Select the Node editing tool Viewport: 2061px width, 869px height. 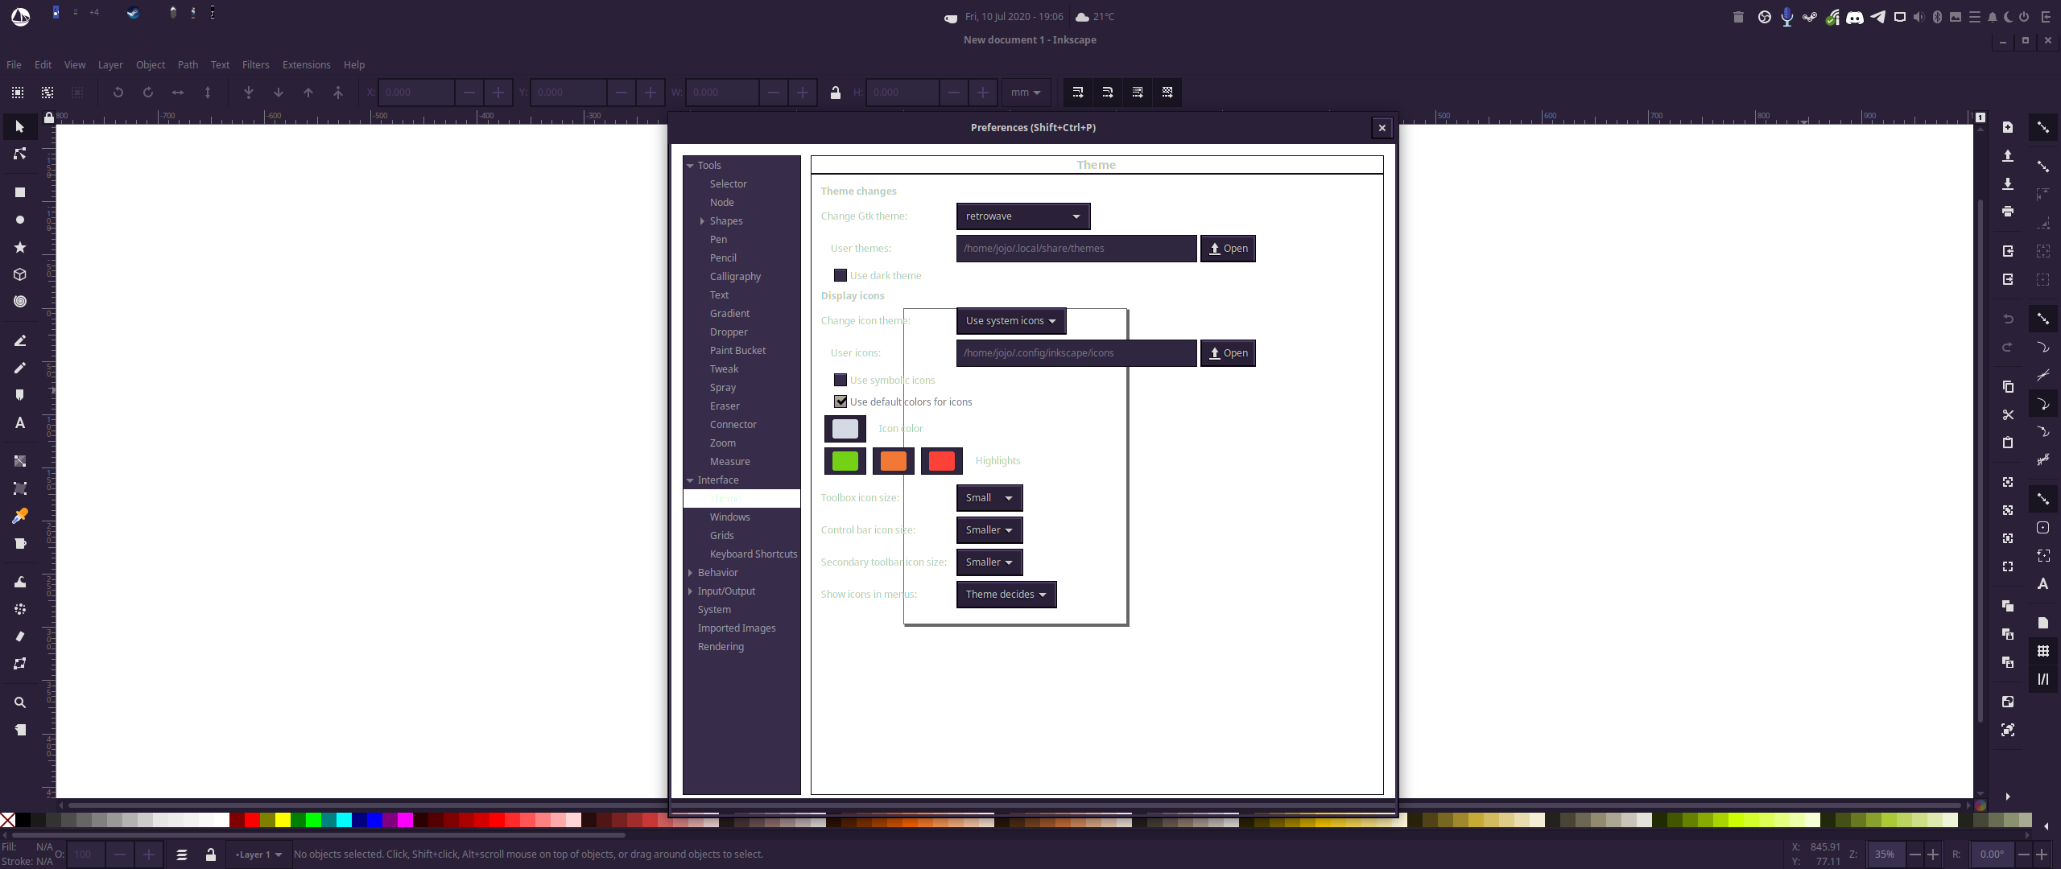click(20, 154)
